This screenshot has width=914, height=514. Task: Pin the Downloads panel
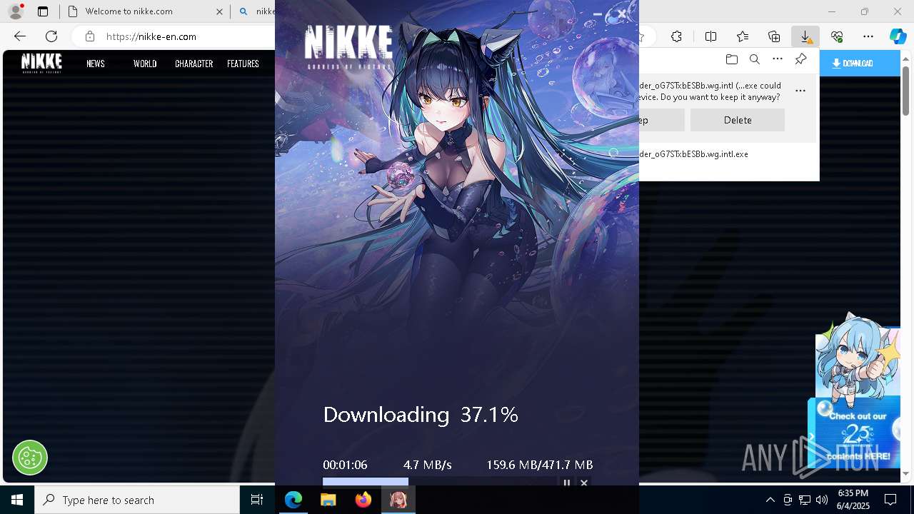[800, 59]
